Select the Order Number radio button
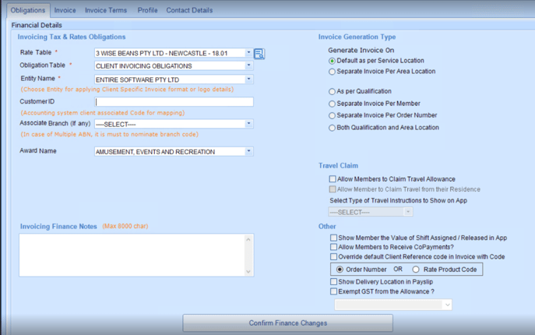Screen dimensions: 535x335 pyautogui.click(x=340, y=270)
